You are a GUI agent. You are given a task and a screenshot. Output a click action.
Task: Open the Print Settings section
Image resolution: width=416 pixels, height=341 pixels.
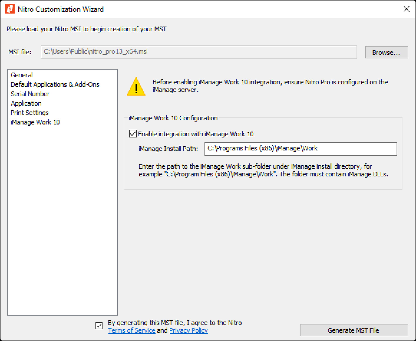[29, 112]
